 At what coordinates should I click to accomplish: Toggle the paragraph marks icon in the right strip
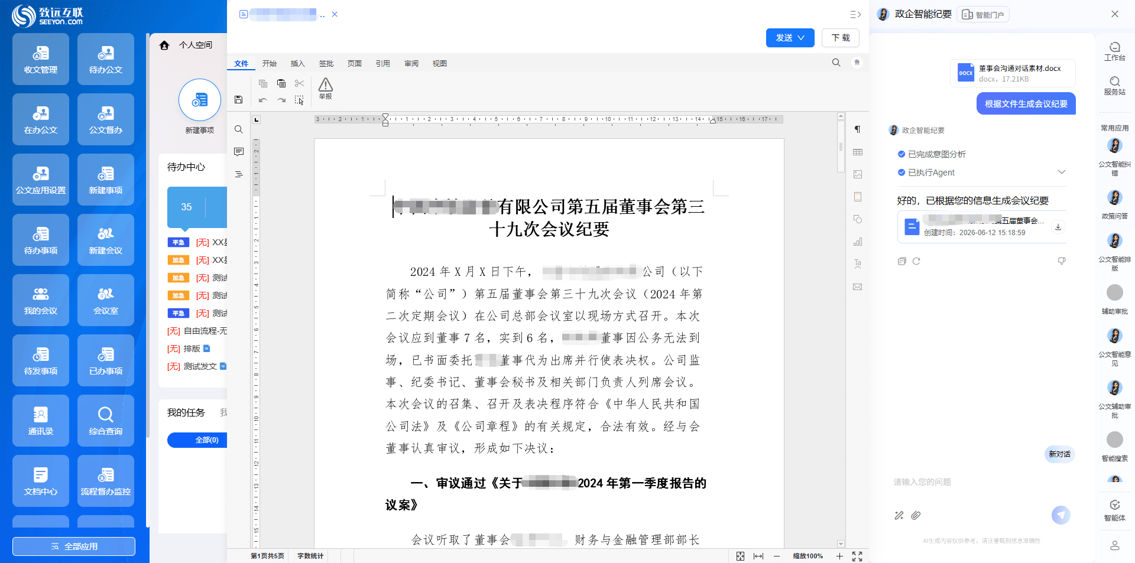coord(858,129)
